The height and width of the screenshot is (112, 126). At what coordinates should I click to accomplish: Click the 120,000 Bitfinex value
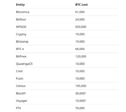[x=81, y=56]
